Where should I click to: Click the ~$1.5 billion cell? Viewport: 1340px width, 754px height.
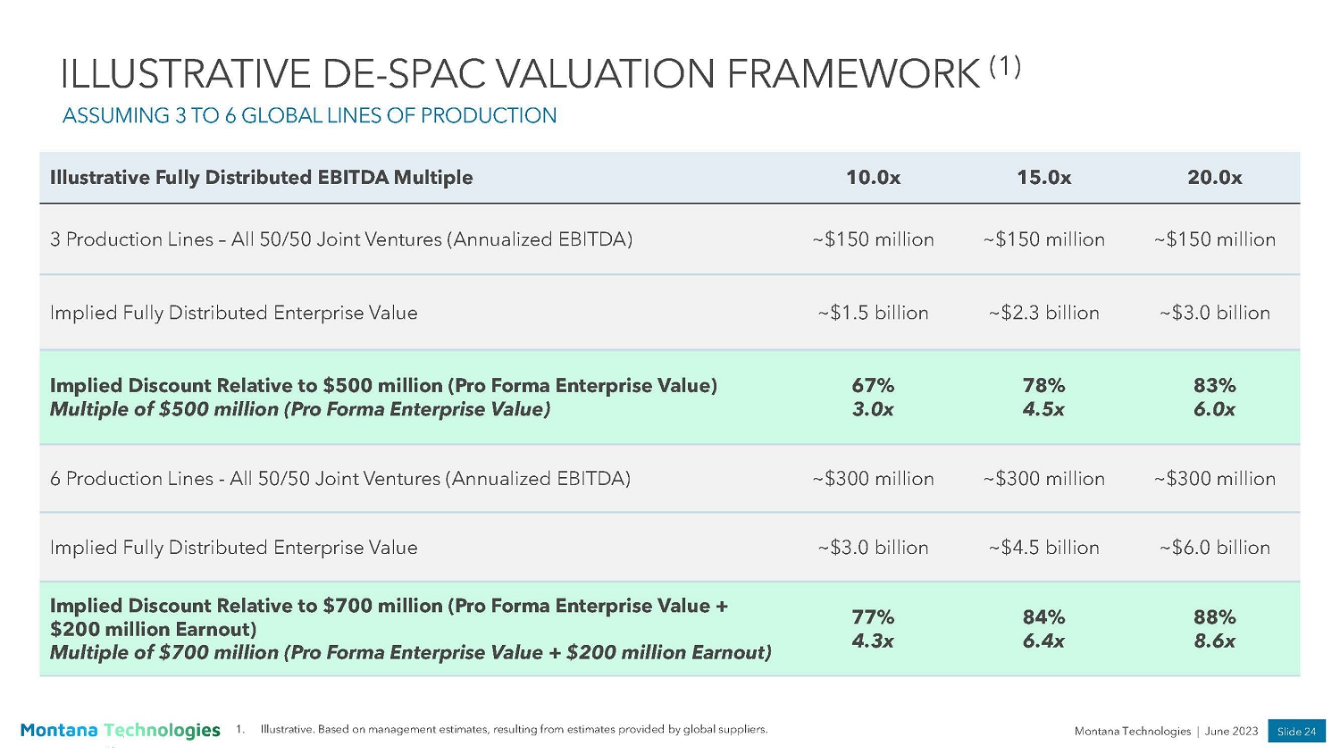pyautogui.click(x=873, y=313)
